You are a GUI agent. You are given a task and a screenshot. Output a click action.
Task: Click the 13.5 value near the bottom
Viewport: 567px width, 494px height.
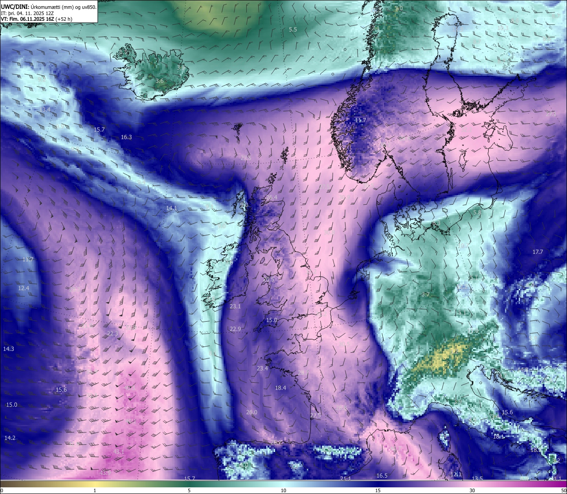[477, 478]
